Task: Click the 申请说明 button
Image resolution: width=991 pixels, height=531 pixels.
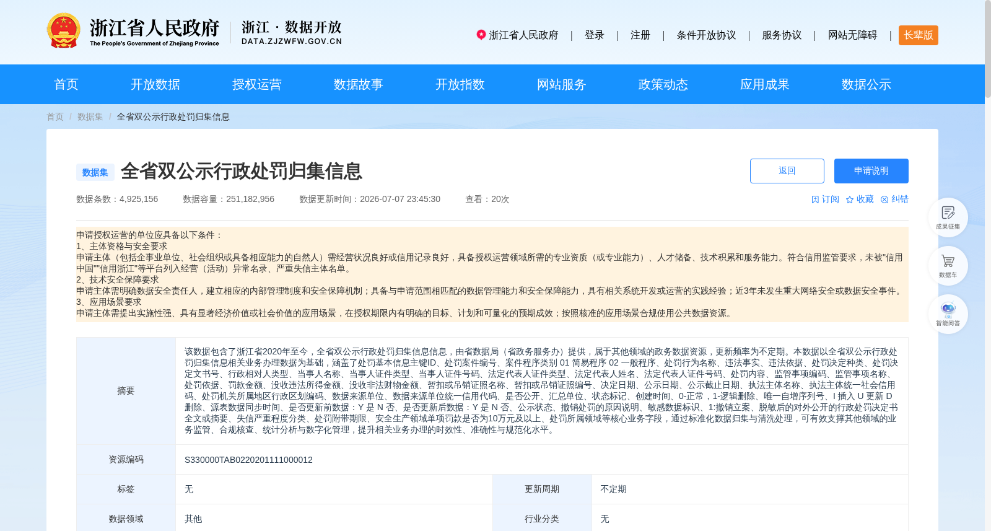Action: pyautogui.click(x=871, y=171)
